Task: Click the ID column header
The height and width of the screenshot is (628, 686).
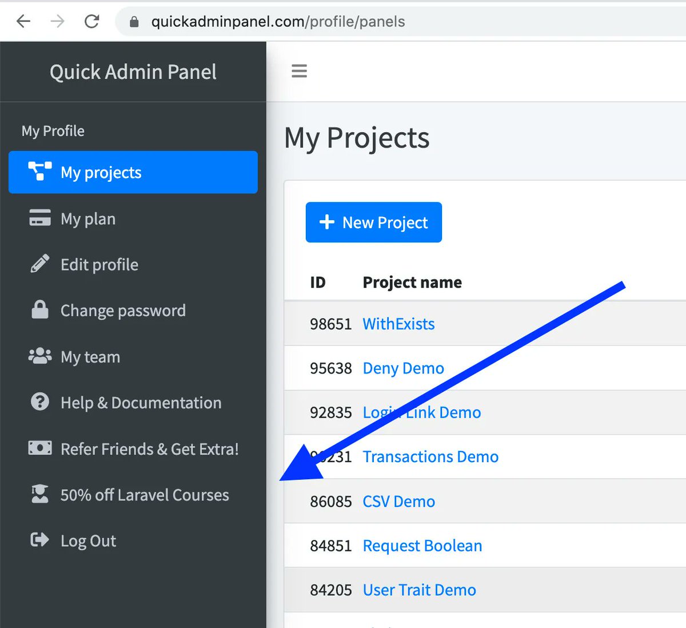Action: pyautogui.click(x=318, y=282)
